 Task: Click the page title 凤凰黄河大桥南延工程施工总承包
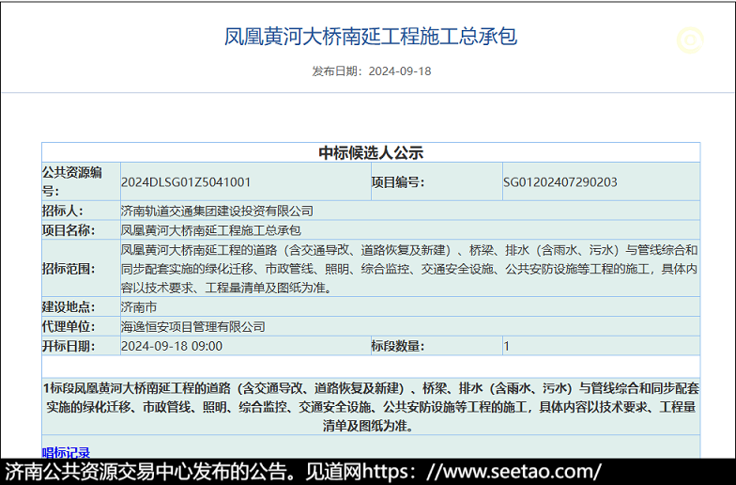[370, 37]
